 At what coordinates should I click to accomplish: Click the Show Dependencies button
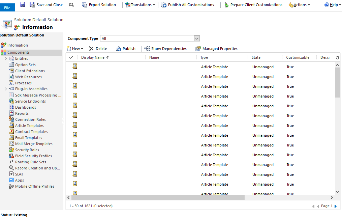pyautogui.click(x=165, y=49)
